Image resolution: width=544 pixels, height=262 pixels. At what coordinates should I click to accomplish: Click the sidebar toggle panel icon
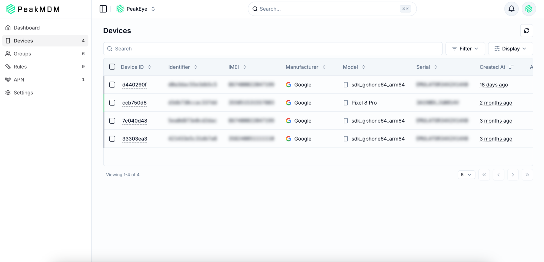tap(103, 9)
